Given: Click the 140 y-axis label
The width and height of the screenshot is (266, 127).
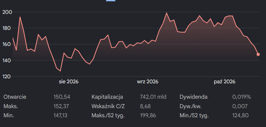Looking at the screenshot, I should (6, 60).
